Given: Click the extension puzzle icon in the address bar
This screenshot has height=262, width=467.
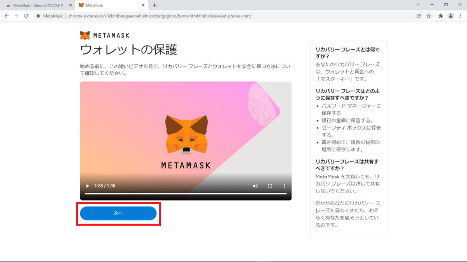Looking at the screenshot, I should point(38,16).
